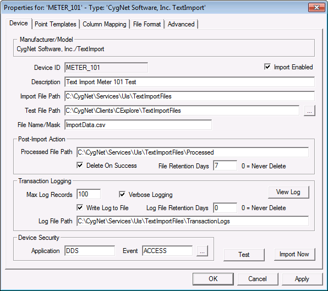This screenshot has height=291, width=328.
Task: Disable the Verbose Logging checkbox
Action: pyautogui.click(x=122, y=194)
